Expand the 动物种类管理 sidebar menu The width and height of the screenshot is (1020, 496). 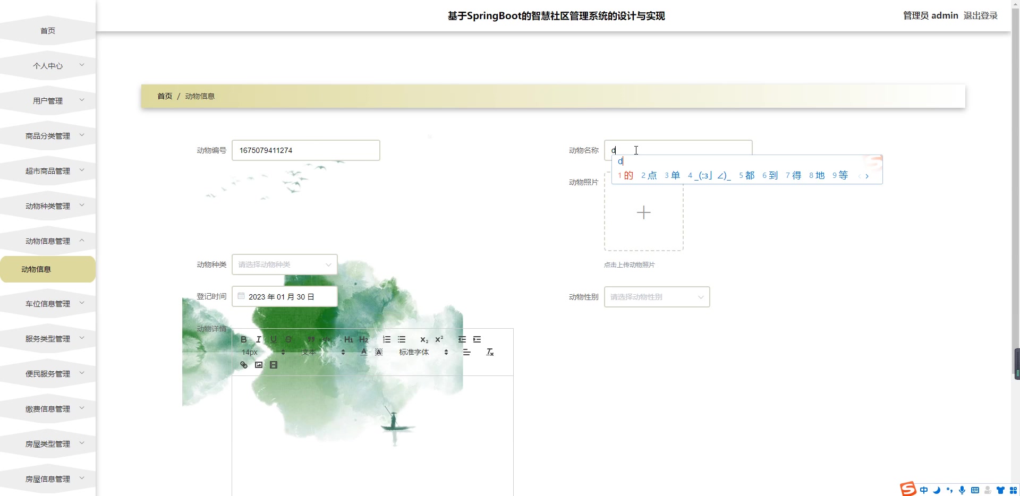48,206
